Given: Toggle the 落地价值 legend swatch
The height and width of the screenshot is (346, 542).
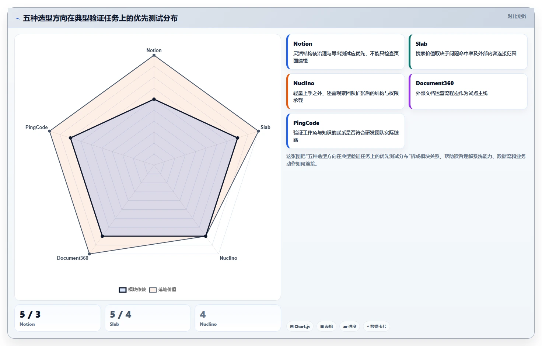Looking at the screenshot, I should [153, 290].
